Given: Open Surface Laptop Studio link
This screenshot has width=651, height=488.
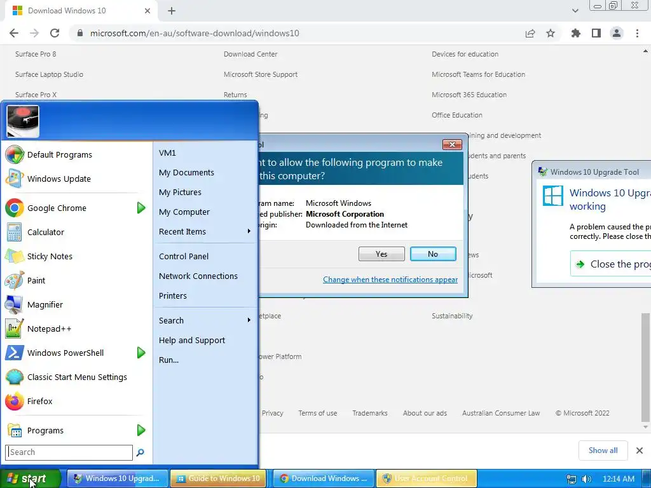Looking at the screenshot, I should (49, 74).
